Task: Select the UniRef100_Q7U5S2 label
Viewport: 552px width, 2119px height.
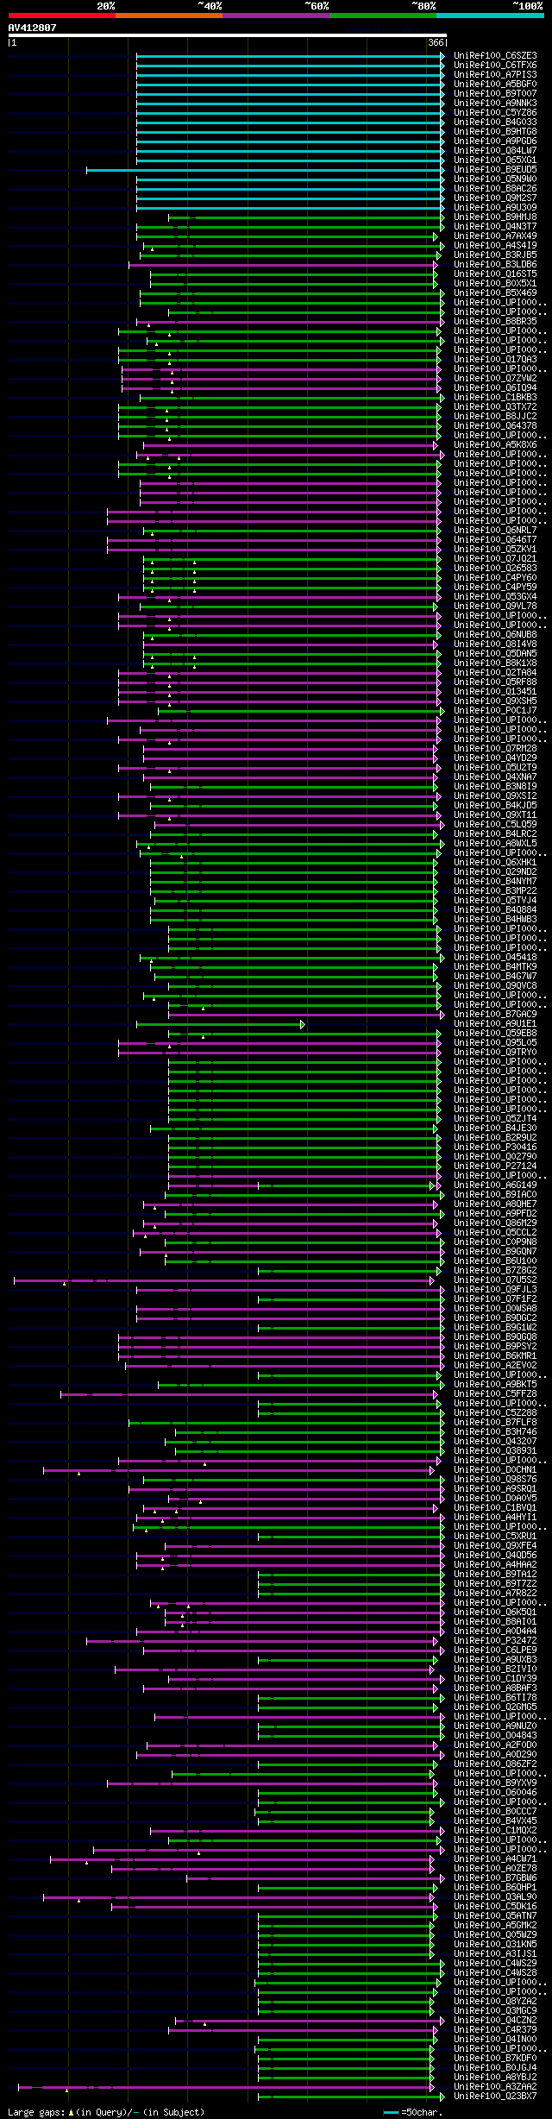Action: (x=495, y=1280)
